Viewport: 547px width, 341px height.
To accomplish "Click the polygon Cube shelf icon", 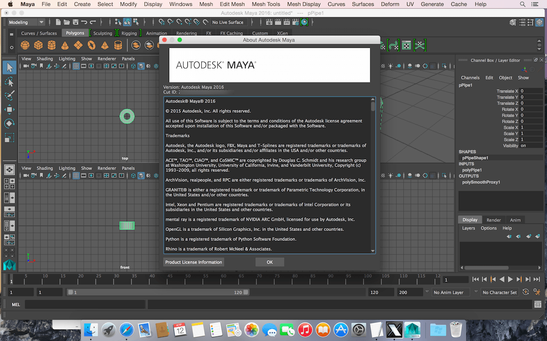I will [x=38, y=45].
